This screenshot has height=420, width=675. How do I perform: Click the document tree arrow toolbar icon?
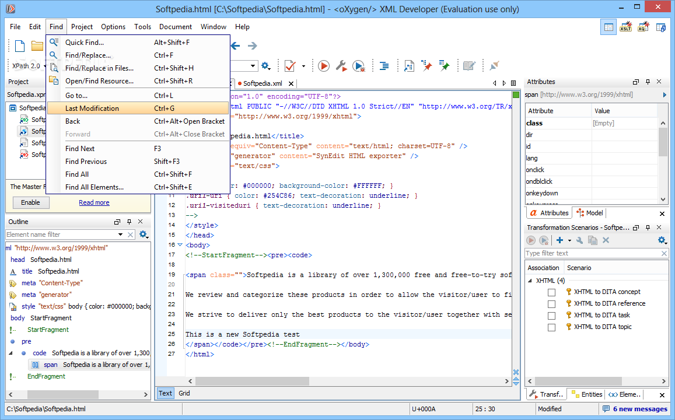pyautogui.click(x=409, y=66)
